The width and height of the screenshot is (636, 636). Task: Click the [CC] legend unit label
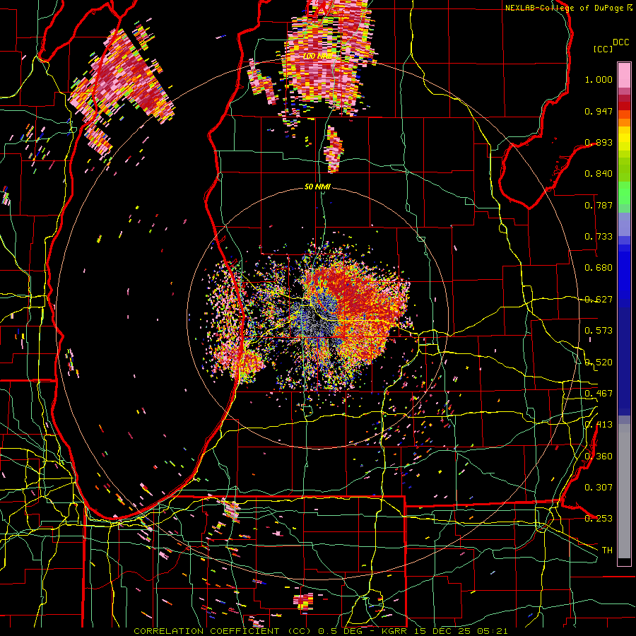[603, 49]
